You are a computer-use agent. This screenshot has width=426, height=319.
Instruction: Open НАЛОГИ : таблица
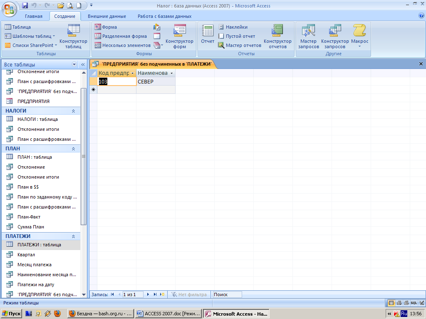point(41,119)
